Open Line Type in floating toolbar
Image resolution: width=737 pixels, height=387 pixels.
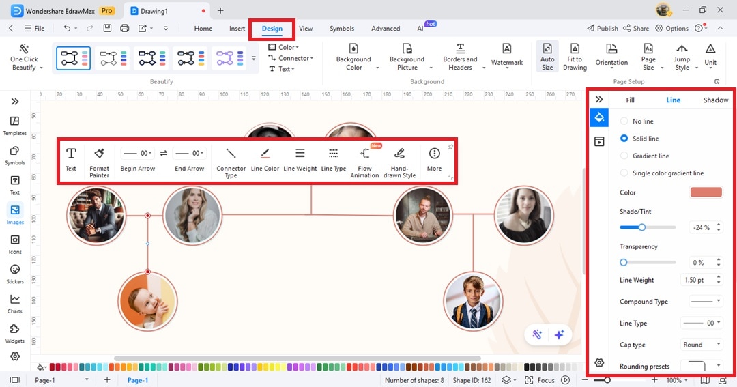[333, 159]
